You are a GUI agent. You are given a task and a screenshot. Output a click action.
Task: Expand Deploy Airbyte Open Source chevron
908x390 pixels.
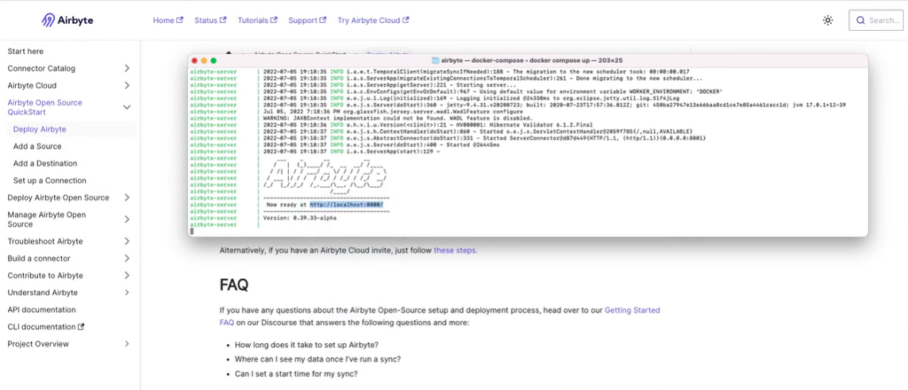click(x=127, y=198)
